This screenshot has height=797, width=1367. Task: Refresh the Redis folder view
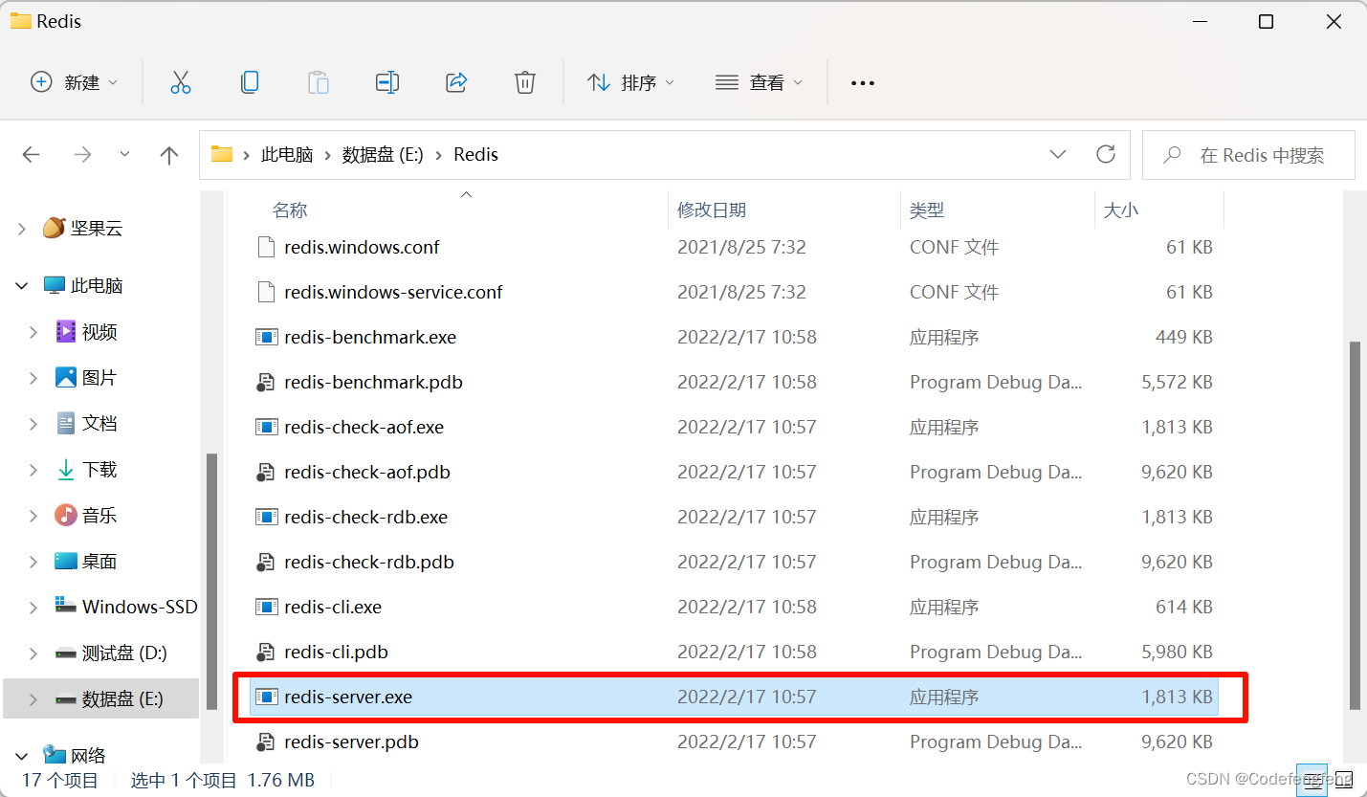click(1106, 154)
